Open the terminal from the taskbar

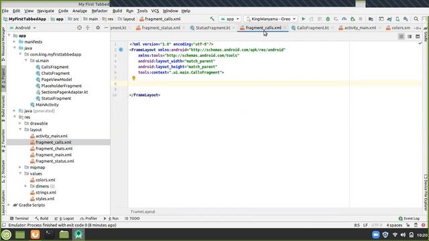pos(49,234)
